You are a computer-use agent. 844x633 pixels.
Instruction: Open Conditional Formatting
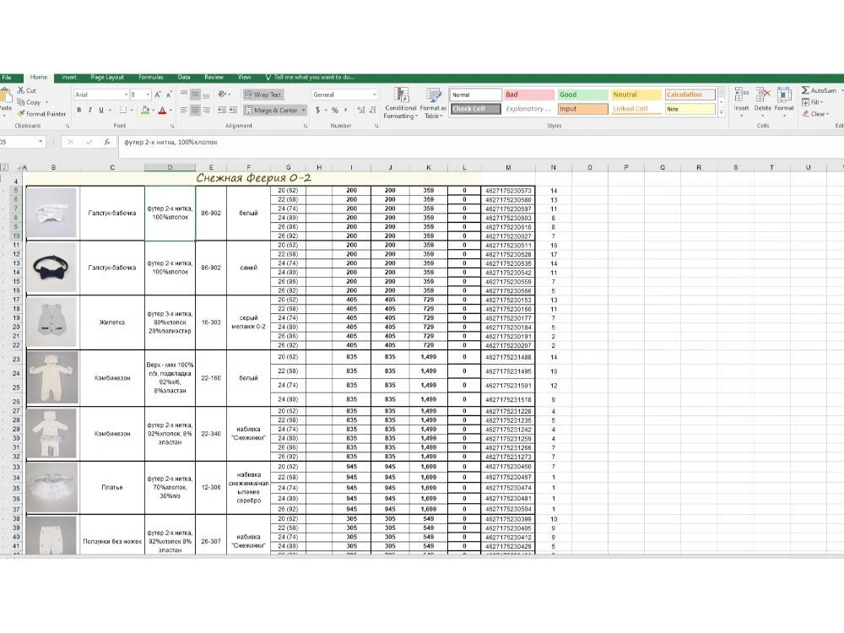pos(400,103)
